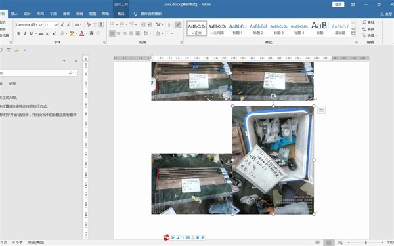Select distributed alignment option
Viewport: 394px width, 246px height.
(138, 33)
